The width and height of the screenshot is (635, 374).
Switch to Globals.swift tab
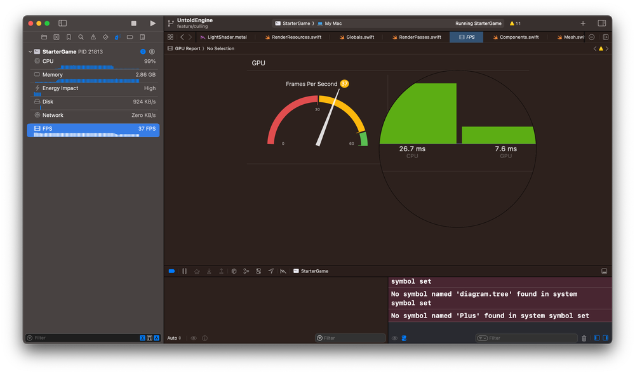point(357,37)
